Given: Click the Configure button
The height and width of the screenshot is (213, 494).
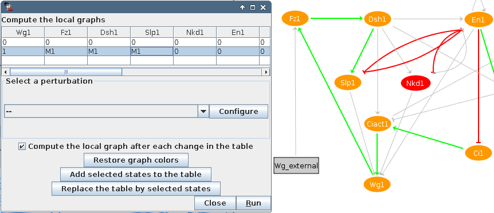Looking at the screenshot, I should [238, 112].
